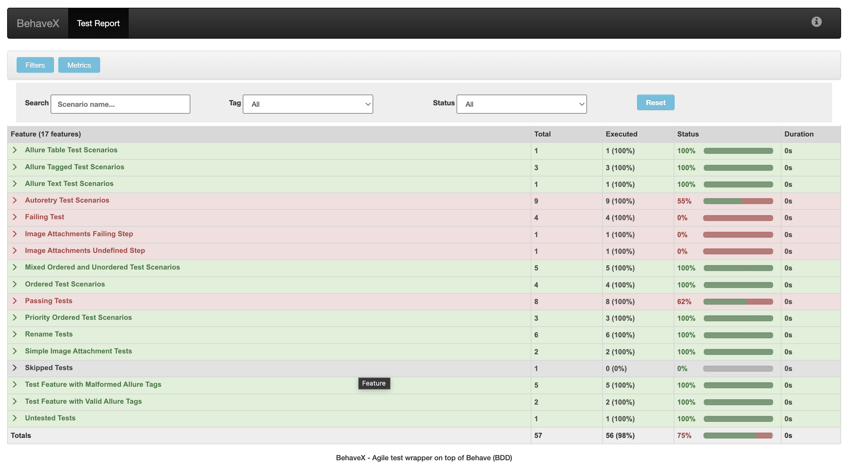This screenshot has height=476, width=850.
Task: Expand the Failing Test chevron
Action: (15, 217)
